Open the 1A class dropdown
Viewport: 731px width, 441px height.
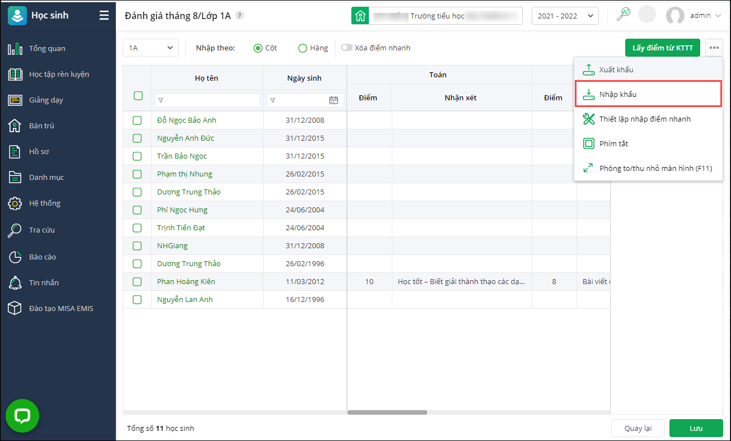151,48
